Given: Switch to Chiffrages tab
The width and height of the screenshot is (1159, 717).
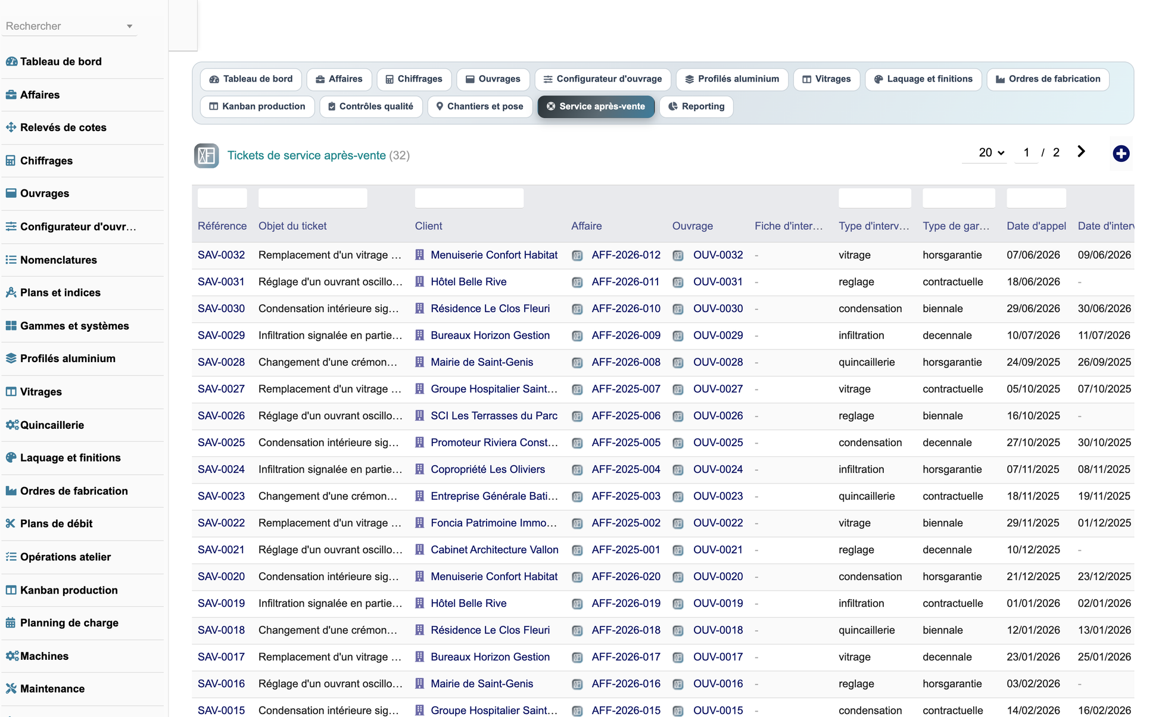Looking at the screenshot, I should pyautogui.click(x=414, y=79).
